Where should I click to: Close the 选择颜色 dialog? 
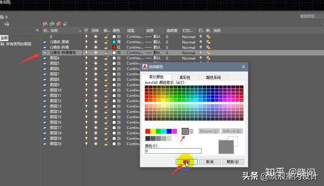(x=244, y=67)
